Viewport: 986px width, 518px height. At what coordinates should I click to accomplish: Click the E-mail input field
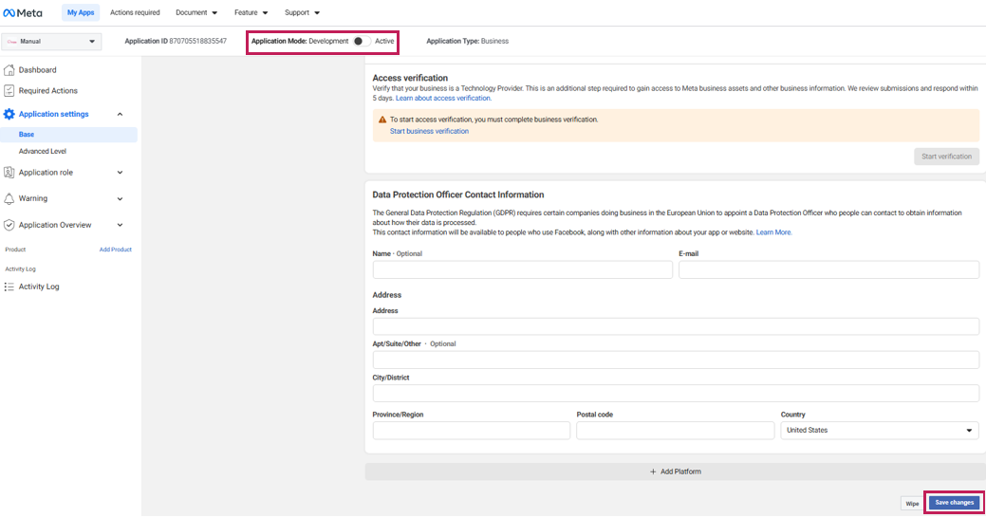828,270
